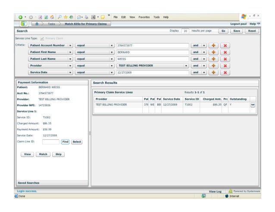Click the Patient Account Number value field
275x212 pixels.
pos(153,46)
